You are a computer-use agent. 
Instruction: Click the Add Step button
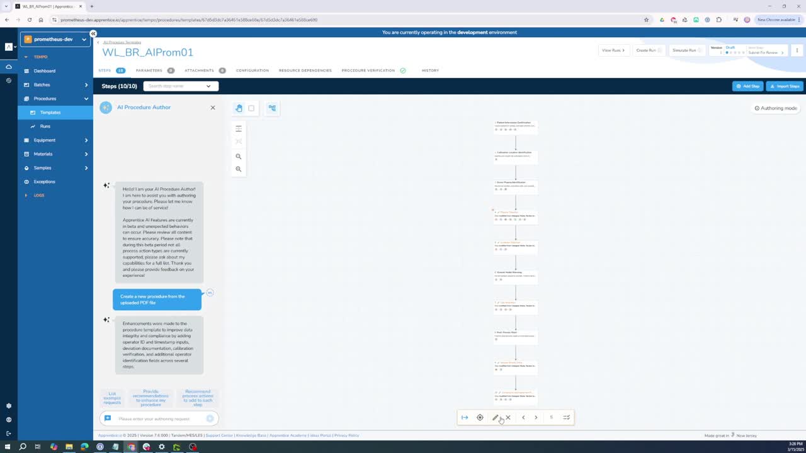(747, 86)
